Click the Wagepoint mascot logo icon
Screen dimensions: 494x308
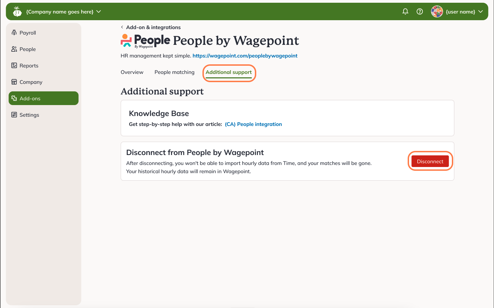(17, 12)
